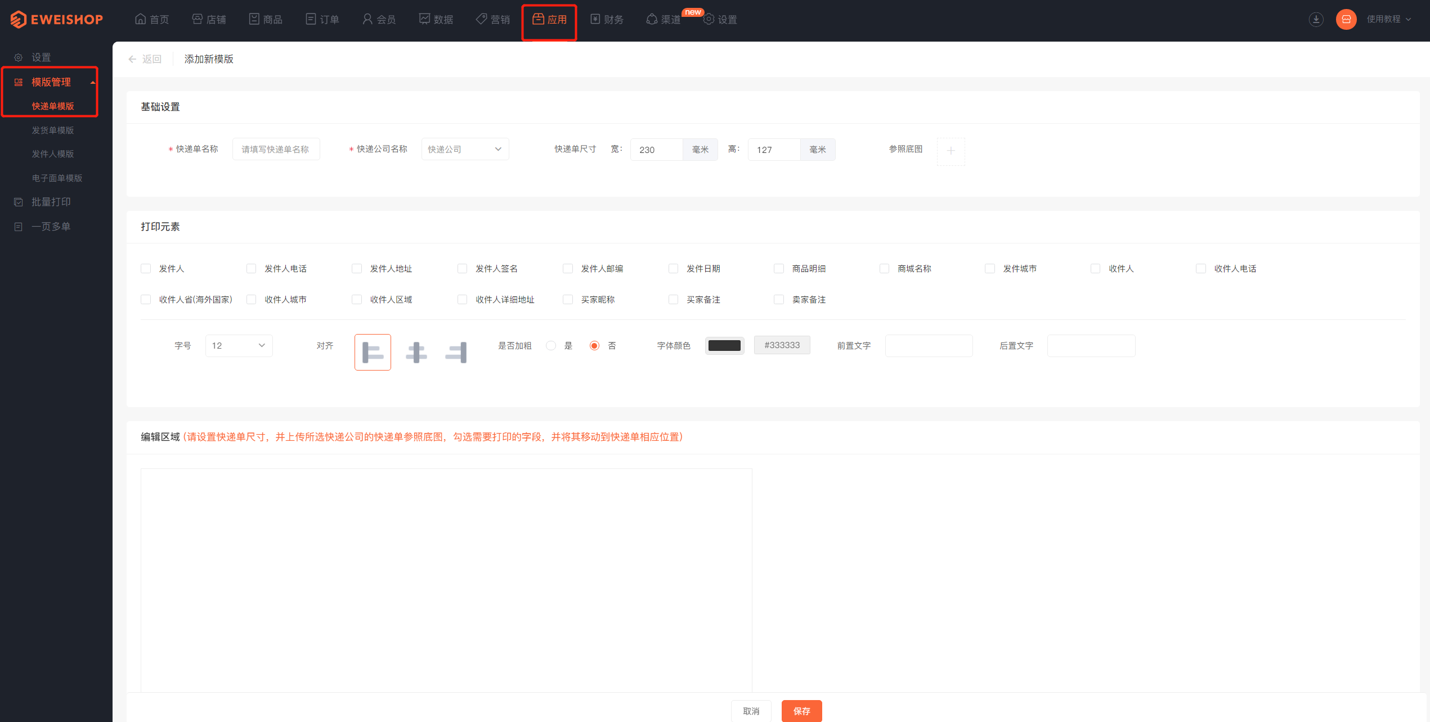Screen dimensions: 1430x722
Task: Click the orange shop avatar icon
Action: [x=1346, y=19]
